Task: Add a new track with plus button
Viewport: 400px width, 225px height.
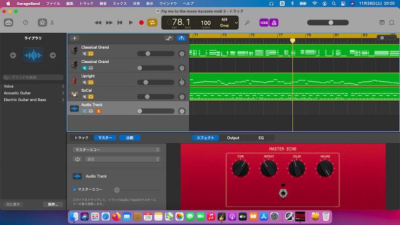Action: (x=74, y=38)
